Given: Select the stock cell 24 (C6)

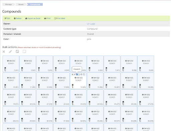Looking at the screenshot, I should [x=95, y=98].
